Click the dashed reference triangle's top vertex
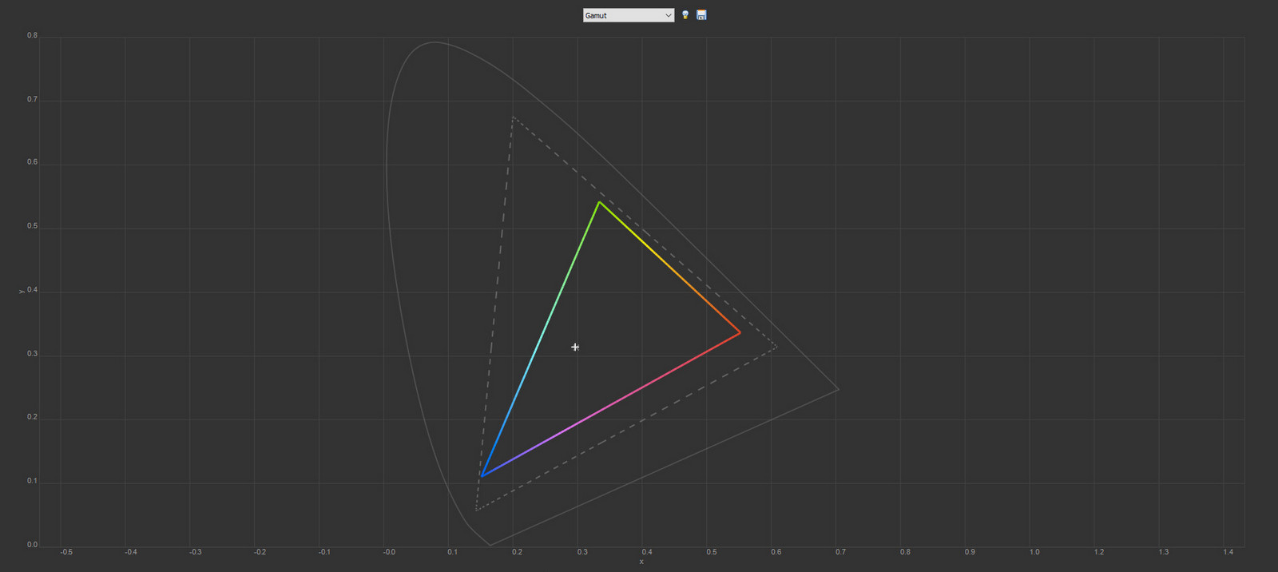This screenshot has width=1278, height=572. click(513, 117)
